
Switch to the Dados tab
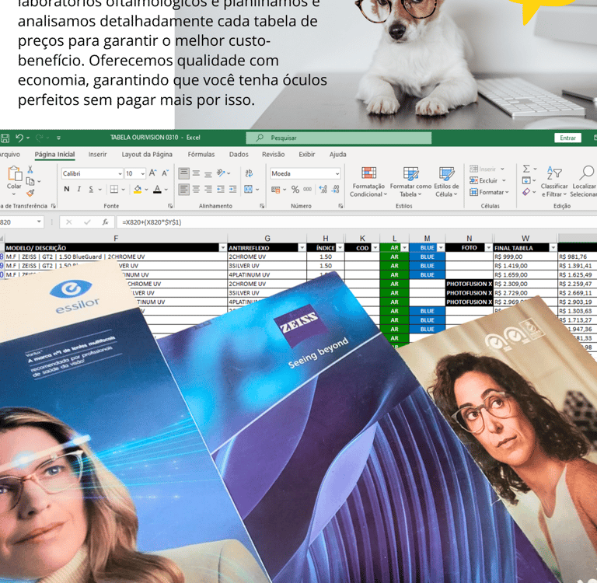pyautogui.click(x=239, y=154)
